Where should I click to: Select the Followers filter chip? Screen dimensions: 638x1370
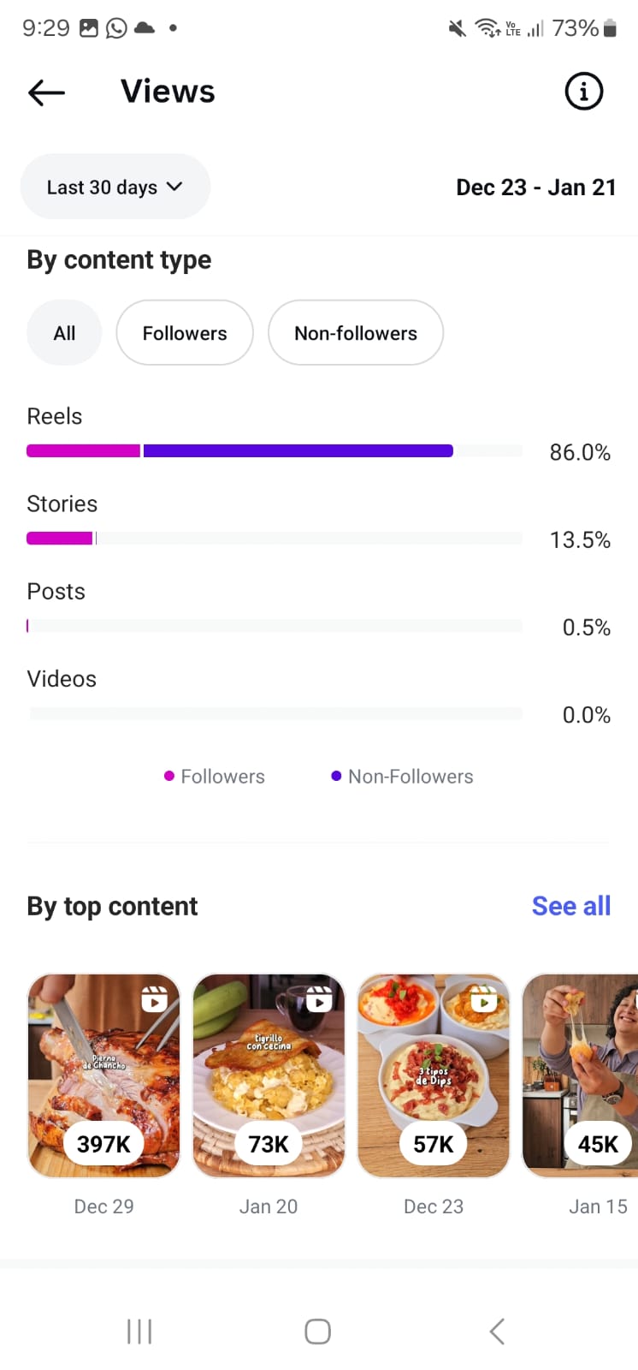coord(185,333)
